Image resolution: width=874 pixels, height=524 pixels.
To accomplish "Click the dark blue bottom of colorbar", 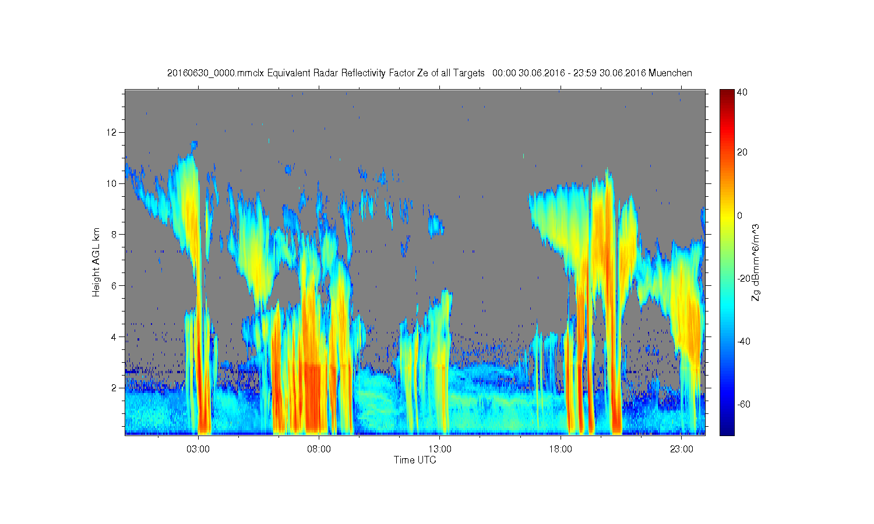I will 727,430.
